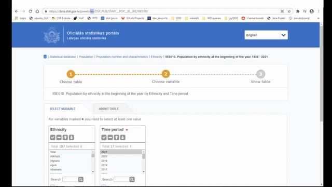The height and width of the screenshot is (187, 332).
Task: Select 2021 in Time period list
Action: tap(121, 152)
